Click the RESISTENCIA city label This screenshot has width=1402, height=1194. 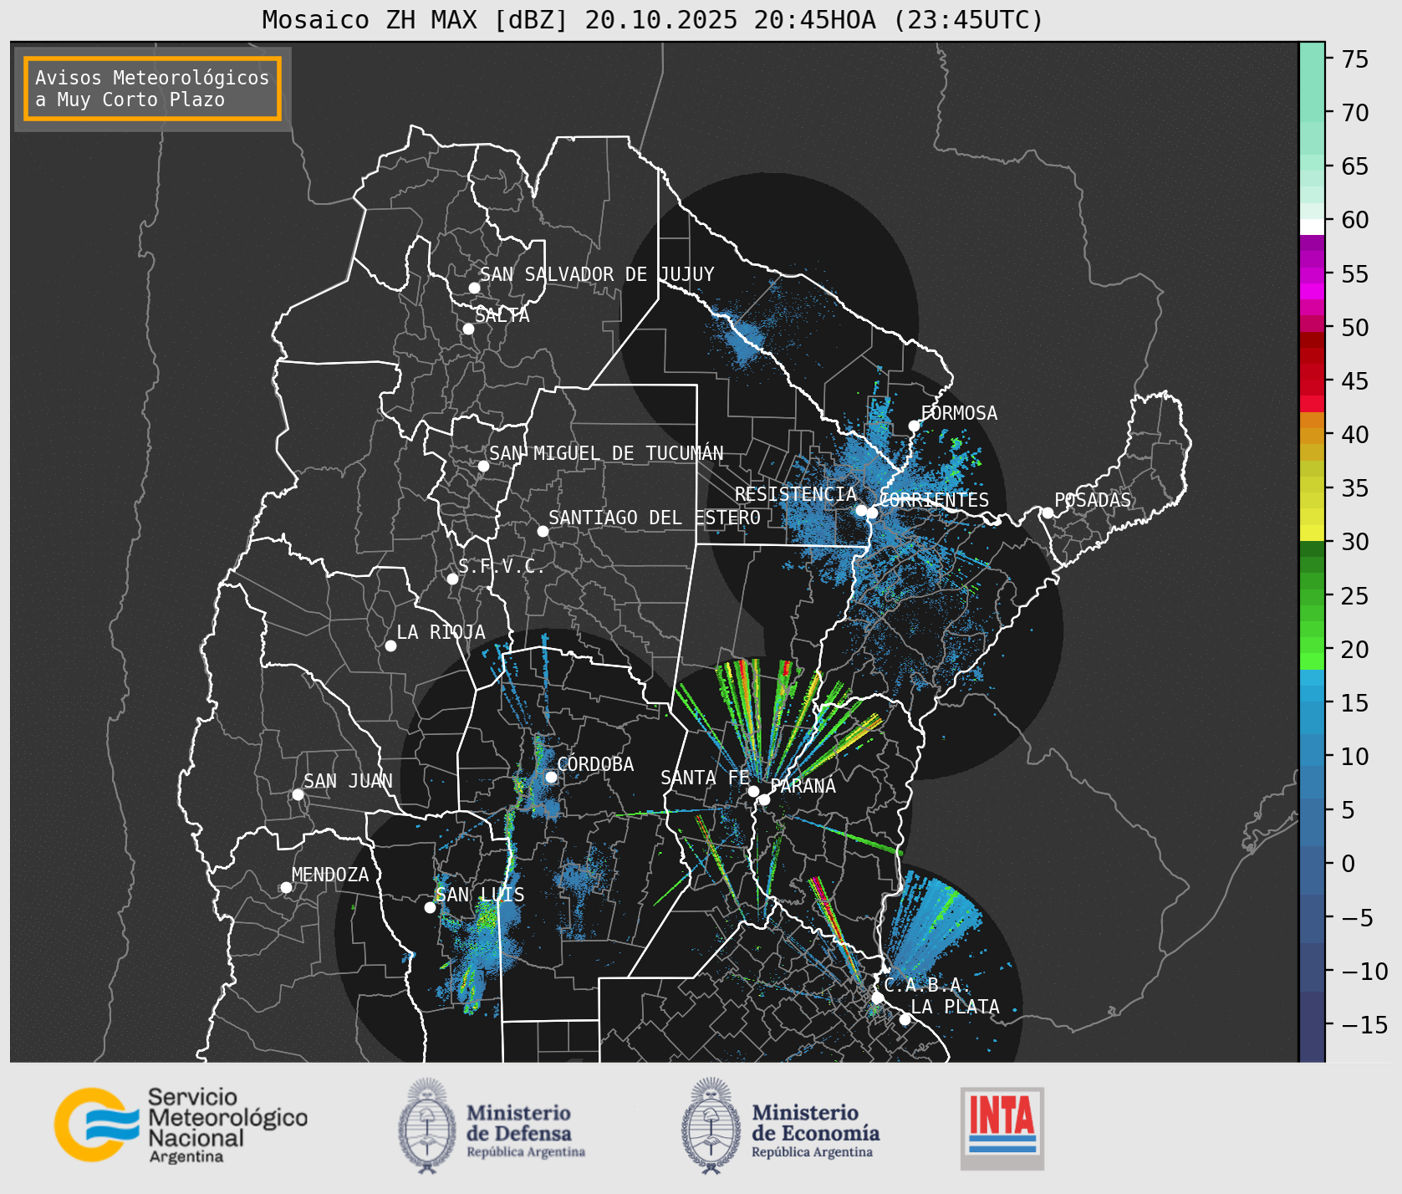pos(796,494)
